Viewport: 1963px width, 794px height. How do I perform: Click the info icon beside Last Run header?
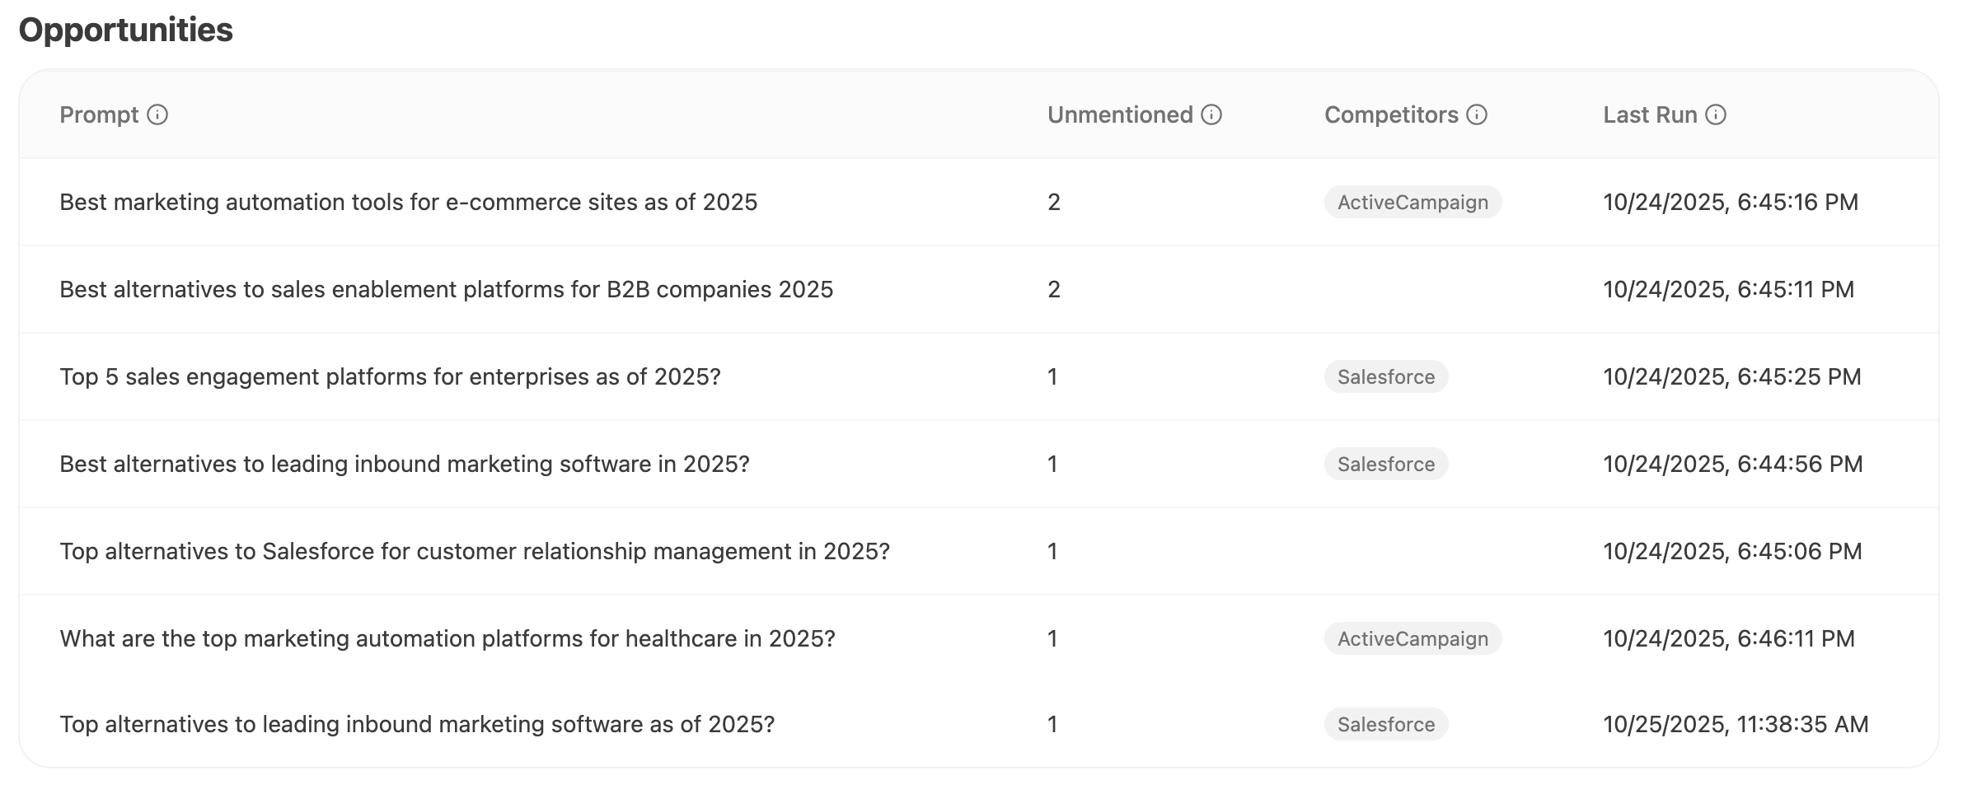(x=1717, y=115)
